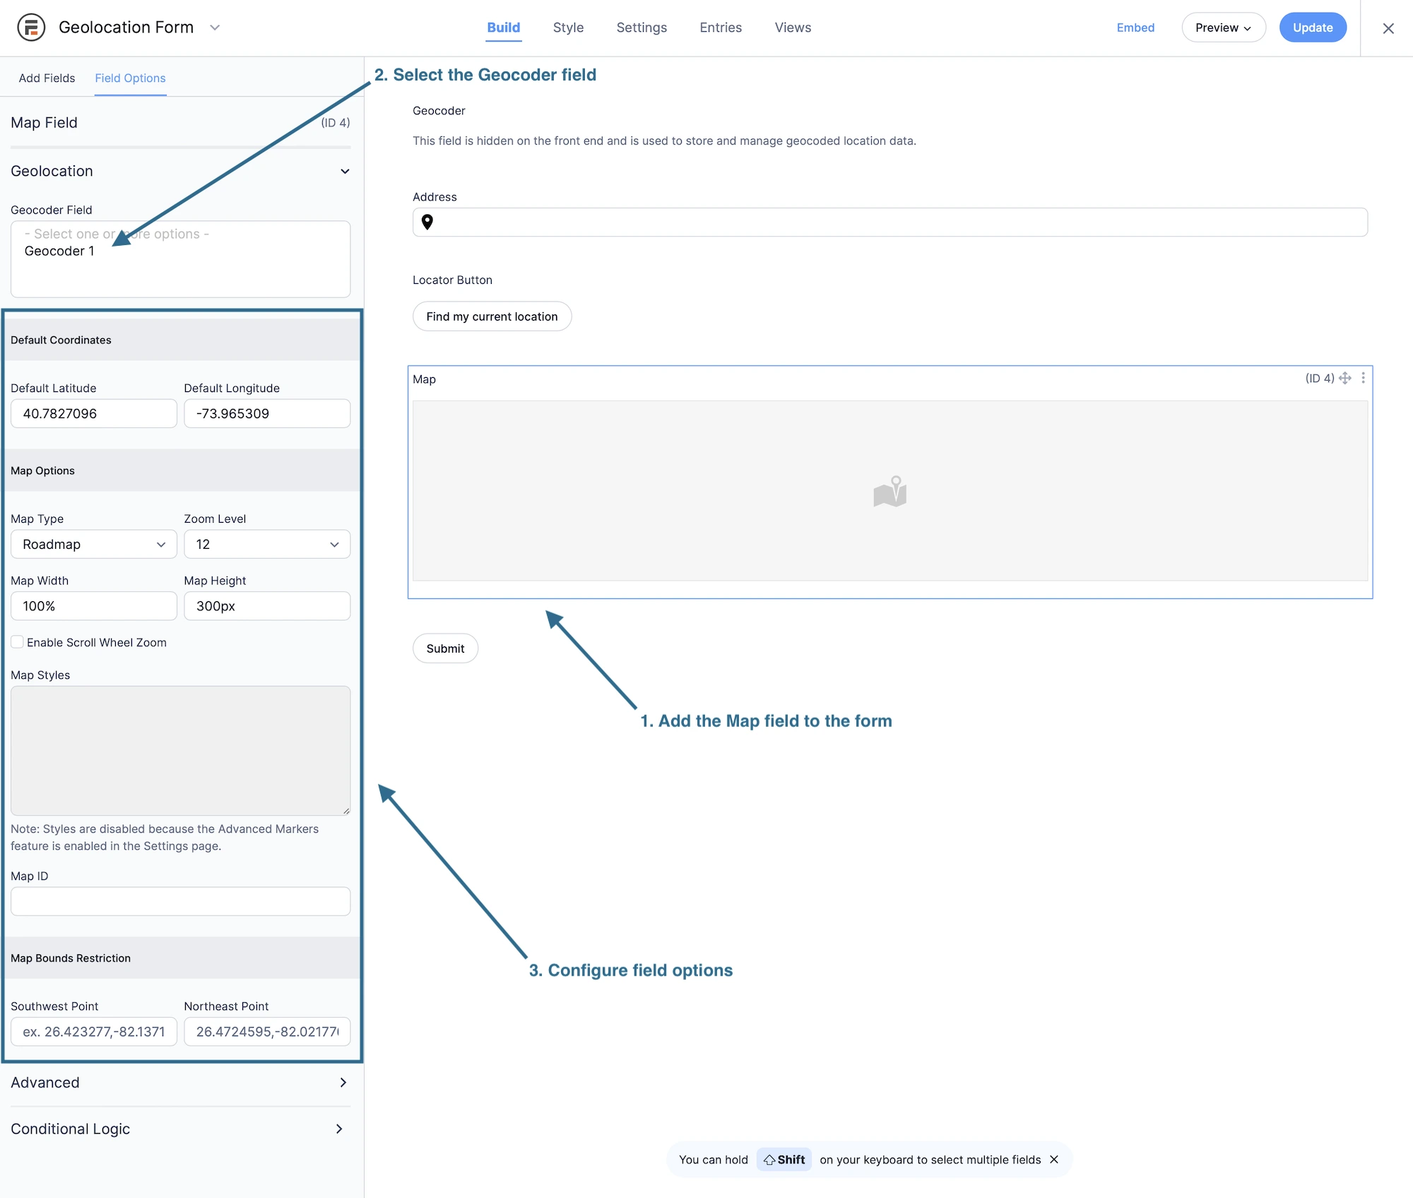Open the Style tab
1413x1198 pixels.
tap(568, 28)
